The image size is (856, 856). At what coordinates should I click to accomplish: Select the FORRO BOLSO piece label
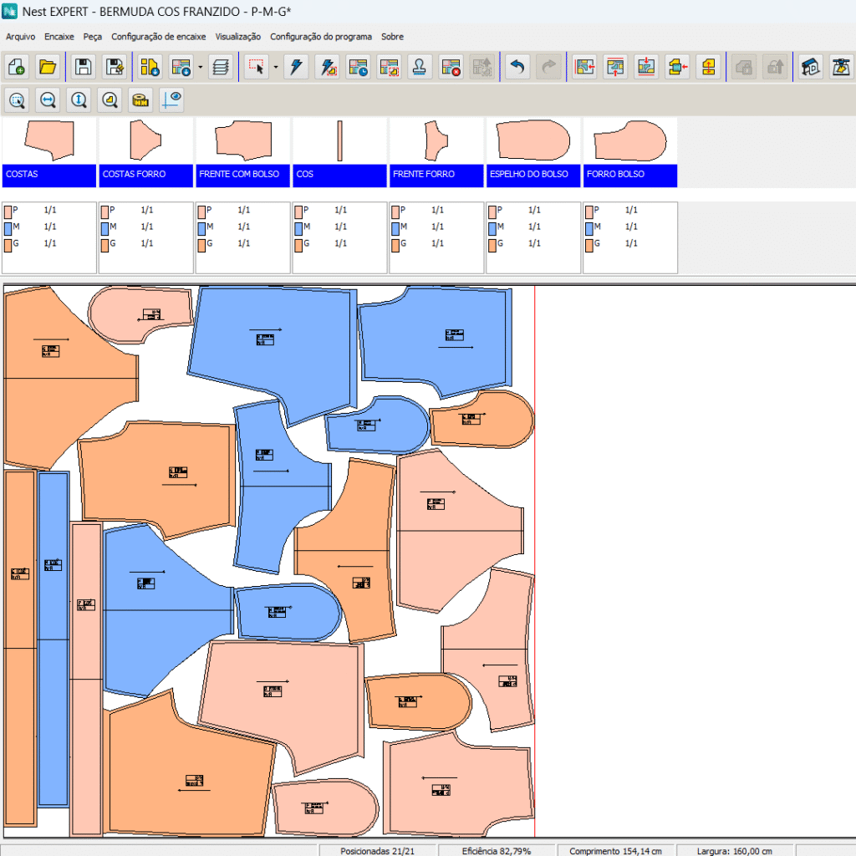pyautogui.click(x=629, y=175)
